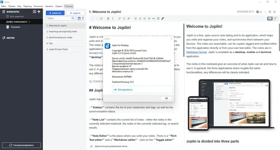Open note 4. Tips
The width and height of the screenshot is (280, 150).
point(65,43)
